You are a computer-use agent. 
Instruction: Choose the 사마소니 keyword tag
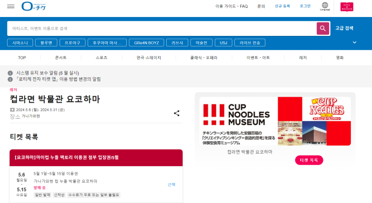[20, 43]
